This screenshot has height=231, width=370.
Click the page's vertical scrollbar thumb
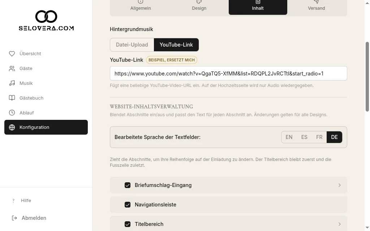click(x=367, y=77)
